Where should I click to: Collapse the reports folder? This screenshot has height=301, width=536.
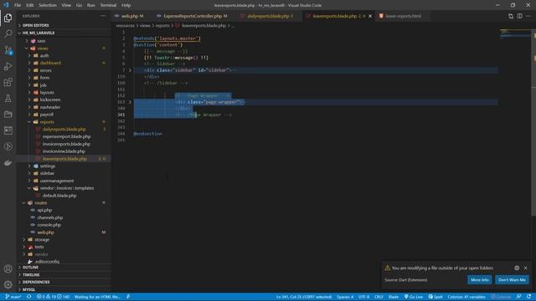click(47, 122)
